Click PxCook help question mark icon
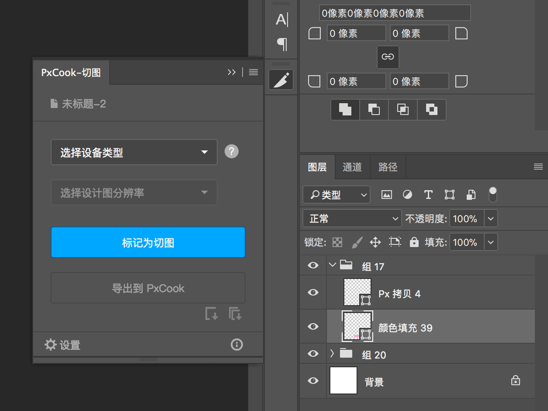Viewport: 548px width, 411px height. click(x=232, y=152)
